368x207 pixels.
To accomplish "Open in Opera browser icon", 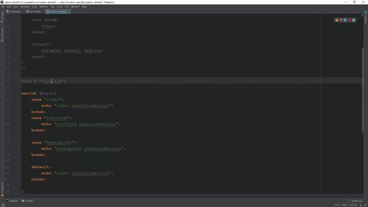I will pos(350,20).
